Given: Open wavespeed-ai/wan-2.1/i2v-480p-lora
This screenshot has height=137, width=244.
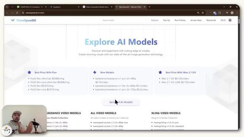Looking at the screenshot, I should [x=110, y=123].
